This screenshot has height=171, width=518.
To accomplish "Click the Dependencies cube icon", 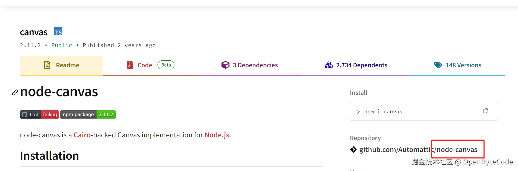I will [225, 65].
